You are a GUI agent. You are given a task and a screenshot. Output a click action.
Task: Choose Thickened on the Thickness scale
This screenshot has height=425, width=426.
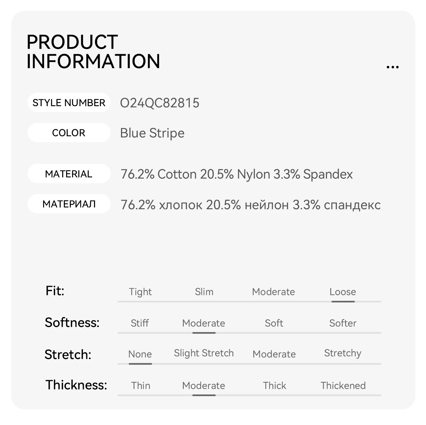[x=343, y=385]
